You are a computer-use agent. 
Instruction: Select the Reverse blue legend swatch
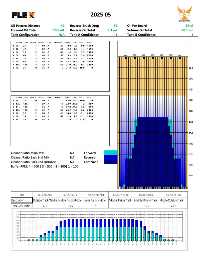[x=111, y=157]
